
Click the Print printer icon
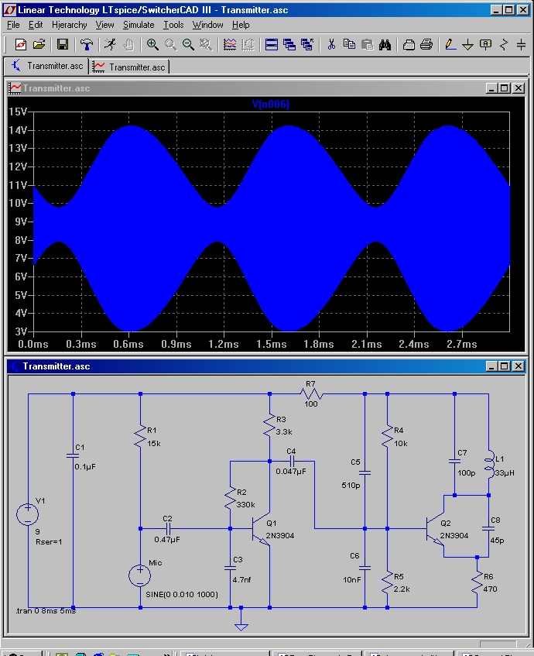point(426,44)
